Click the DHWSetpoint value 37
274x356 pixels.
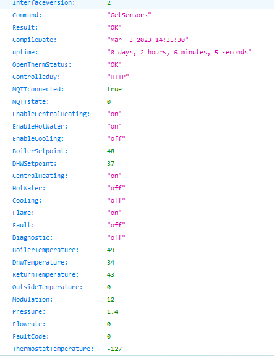pyautogui.click(x=111, y=163)
